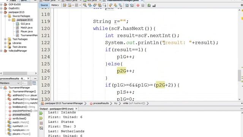Close the Output pastpaper2015 (run) tab
This screenshot has height=137, width=243.
76,108
